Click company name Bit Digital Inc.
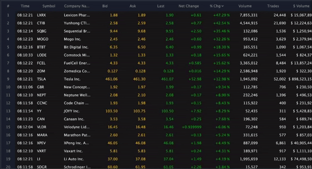This screenshot has height=169, width=312. coord(76,47)
